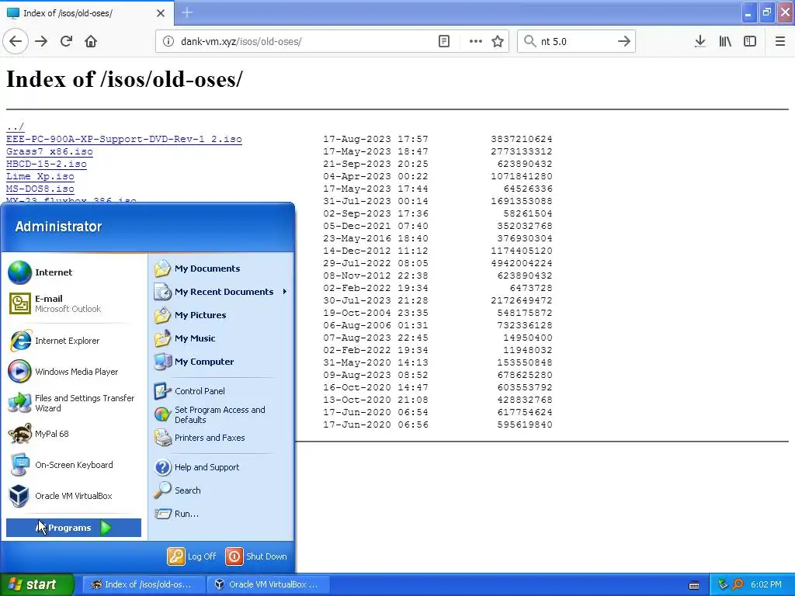Image resolution: width=795 pixels, height=596 pixels.
Task: Switch to Oracle VM VirtualBox taskbar button
Action: click(269, 584)
